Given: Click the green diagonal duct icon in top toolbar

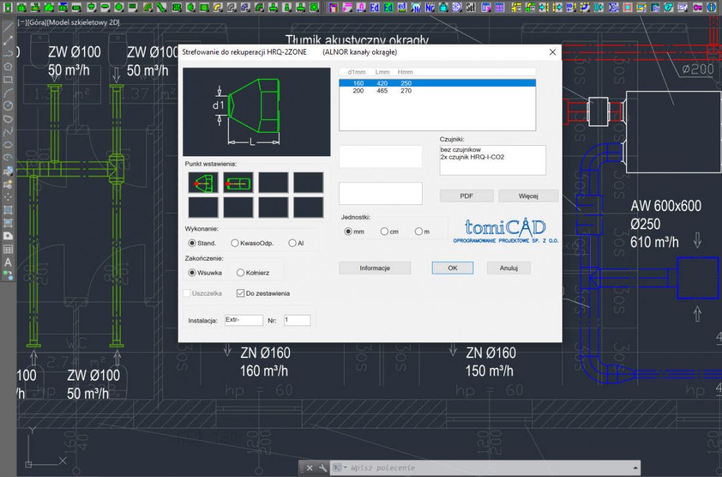Looking at the screenshot, I should [x=161, y=7].
